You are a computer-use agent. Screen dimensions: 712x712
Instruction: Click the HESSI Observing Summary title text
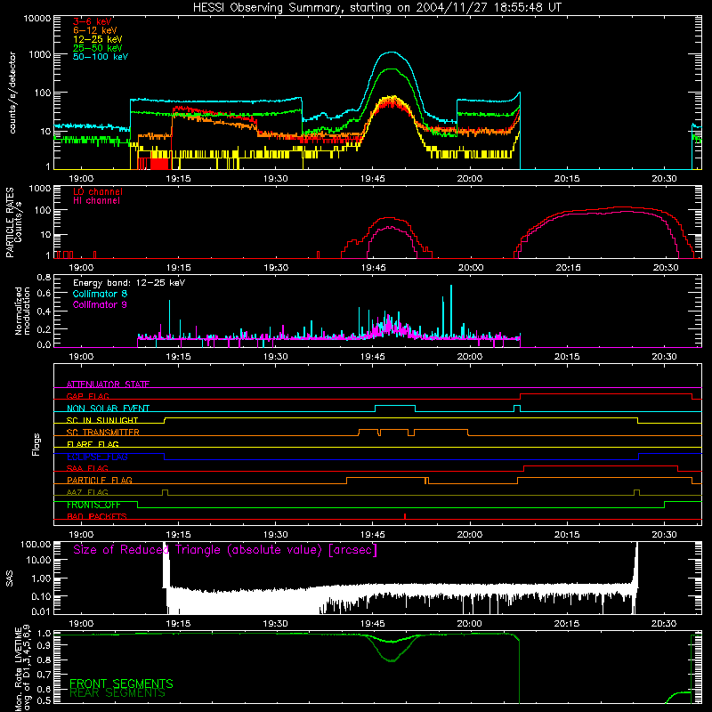pyautogui.click(x=376, y=8)
